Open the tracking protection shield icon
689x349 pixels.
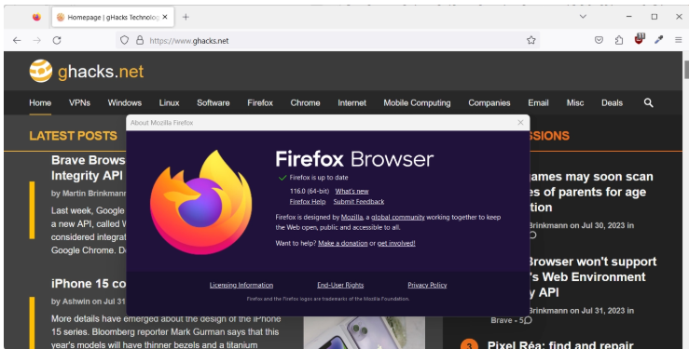pyautogui.click(x=124, y=40)
